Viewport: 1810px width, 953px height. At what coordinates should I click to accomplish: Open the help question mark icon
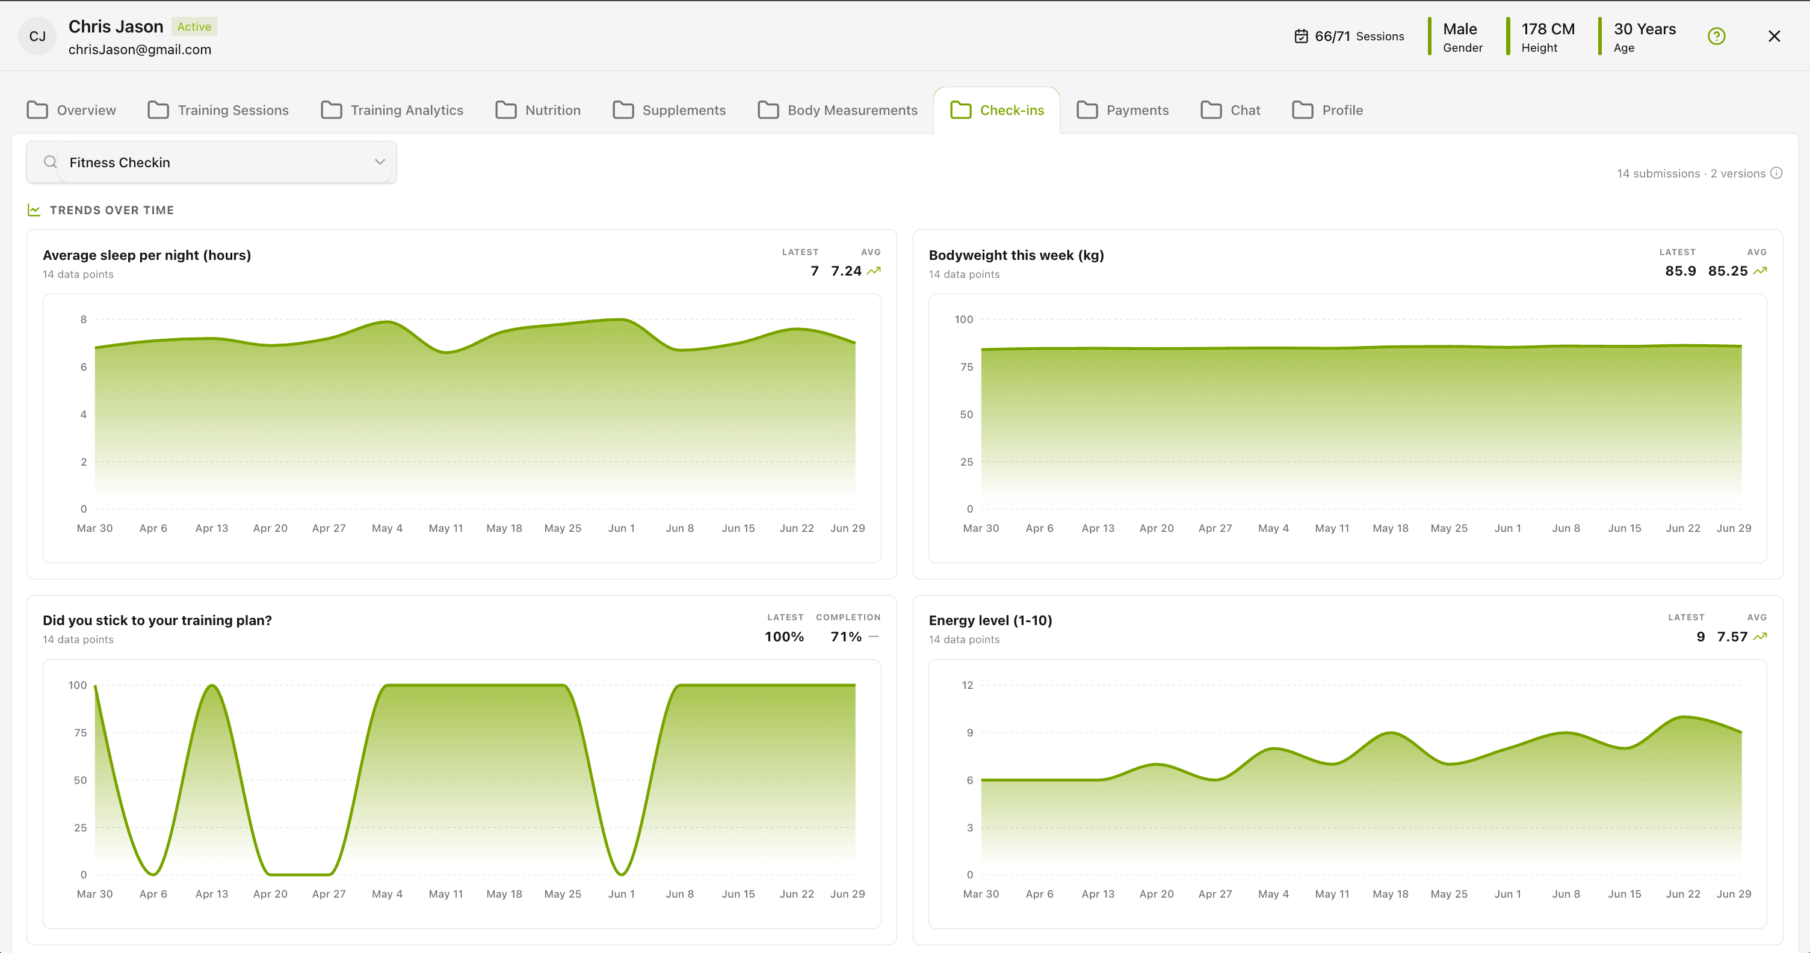point(1716,36)
